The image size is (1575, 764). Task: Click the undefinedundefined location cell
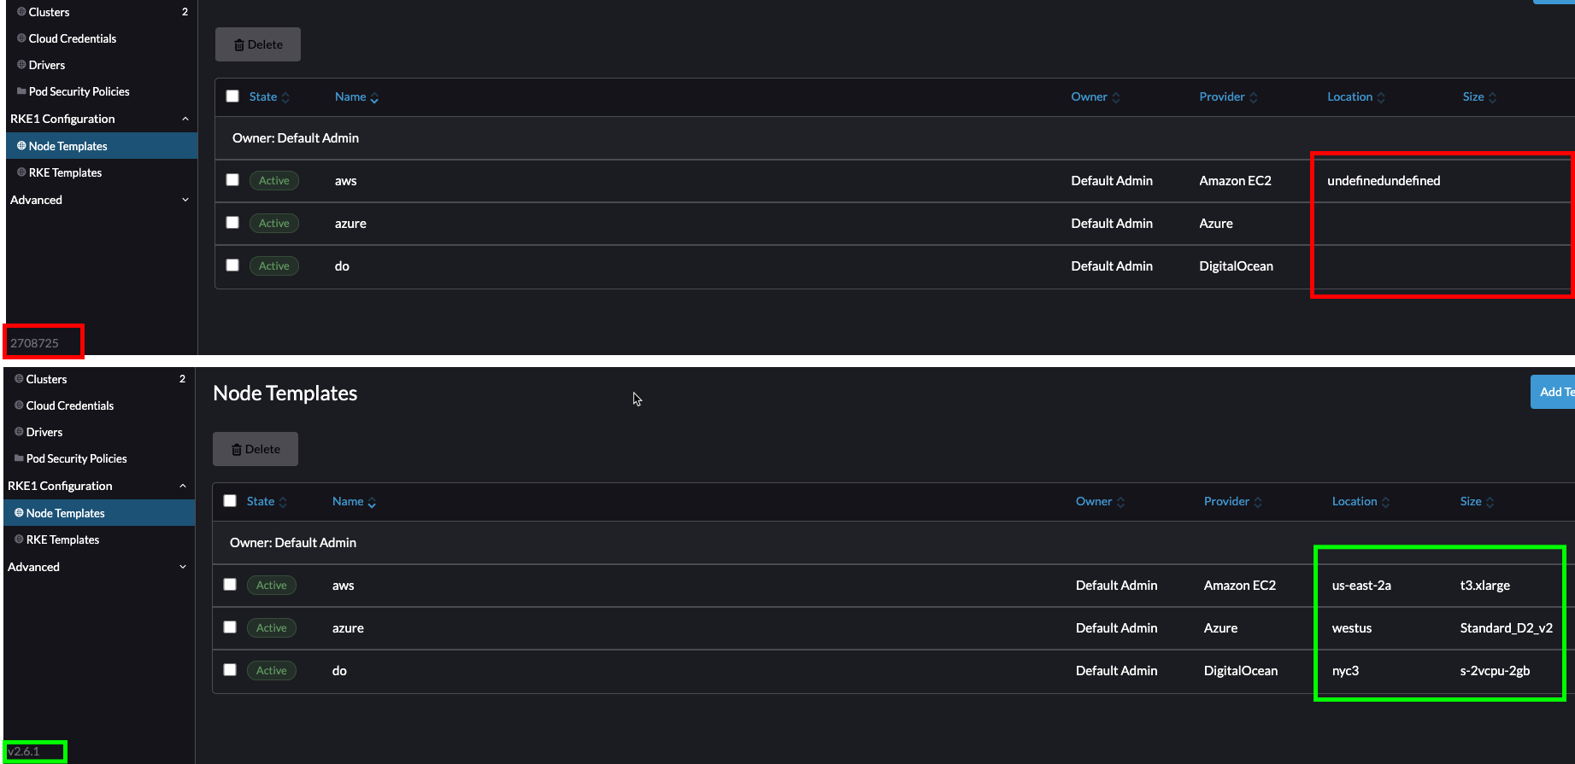click(1384, 181)
